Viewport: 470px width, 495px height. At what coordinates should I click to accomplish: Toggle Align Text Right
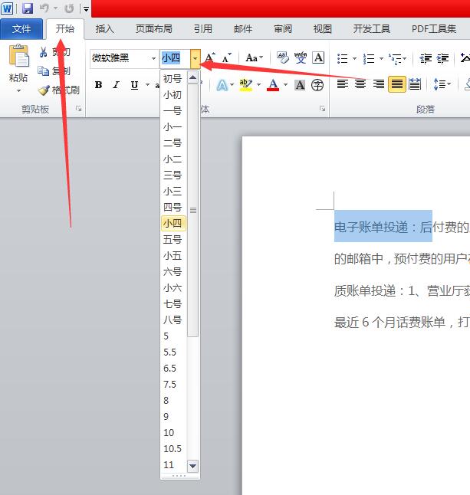379,84
